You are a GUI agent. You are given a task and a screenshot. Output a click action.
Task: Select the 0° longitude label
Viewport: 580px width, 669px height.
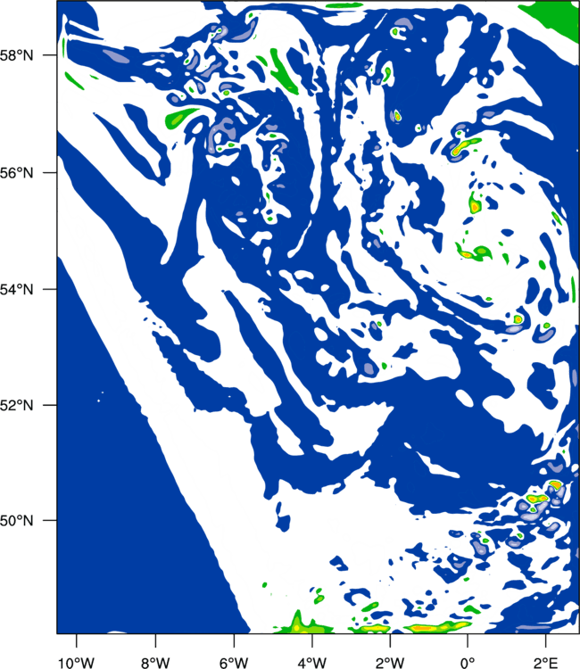[468, 663]
